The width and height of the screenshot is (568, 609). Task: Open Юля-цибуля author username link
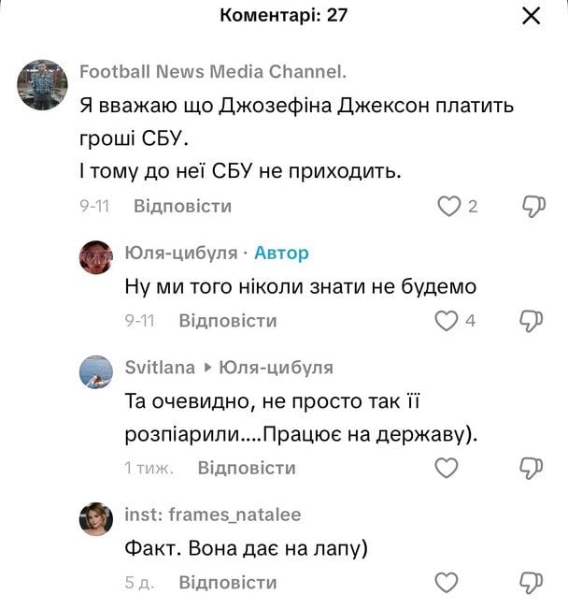[180, 253]
